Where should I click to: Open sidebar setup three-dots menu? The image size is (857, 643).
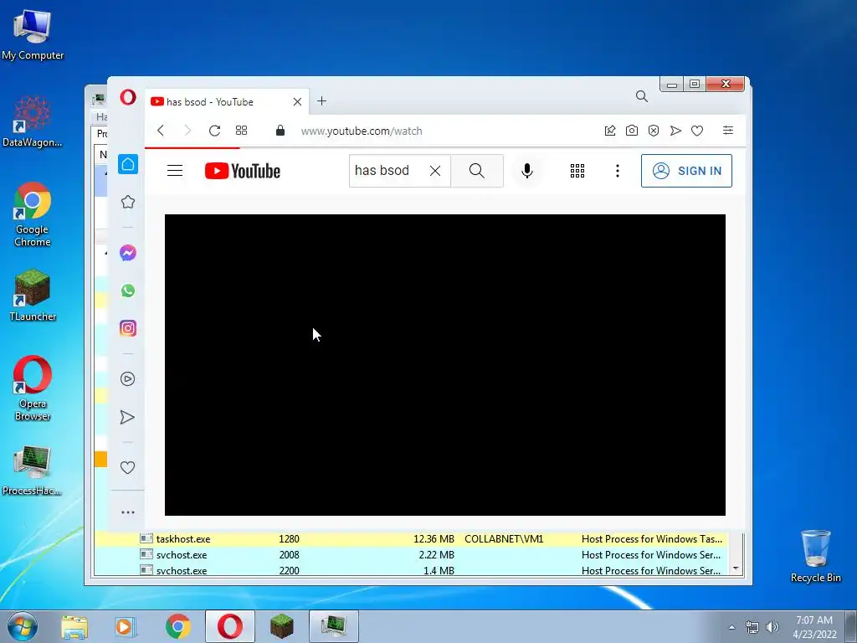coord(128,512)
